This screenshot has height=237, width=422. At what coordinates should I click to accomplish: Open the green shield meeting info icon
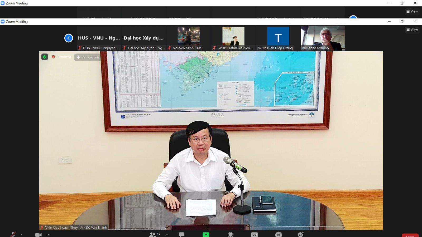point(45,57)
